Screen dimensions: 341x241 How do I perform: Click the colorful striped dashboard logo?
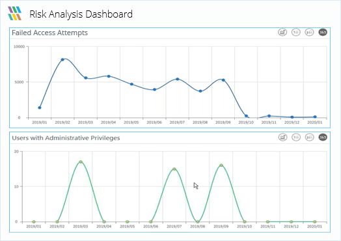[x=15, y=13]
